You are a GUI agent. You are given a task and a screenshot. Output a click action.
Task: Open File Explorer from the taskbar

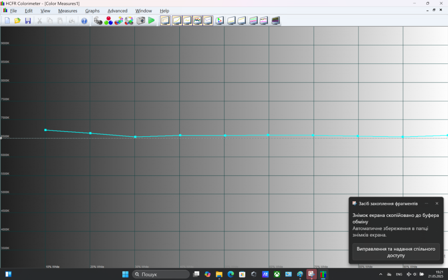pos(219,274)
